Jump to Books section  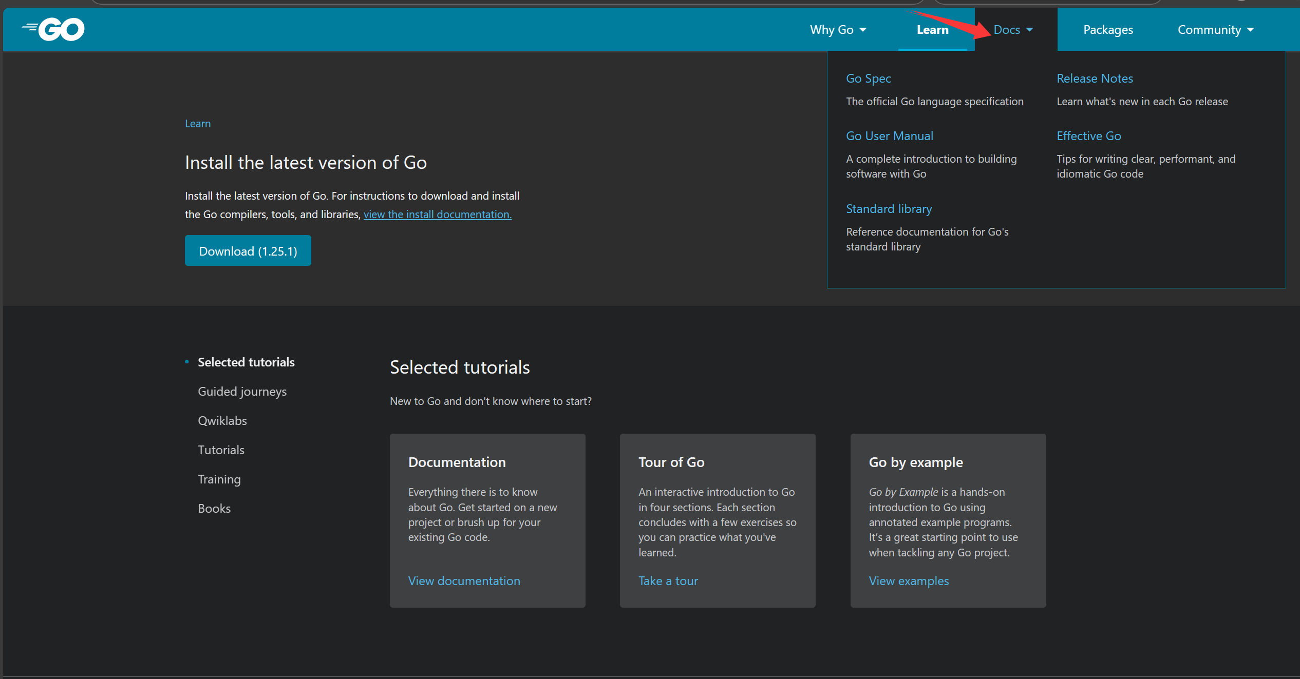214,509
